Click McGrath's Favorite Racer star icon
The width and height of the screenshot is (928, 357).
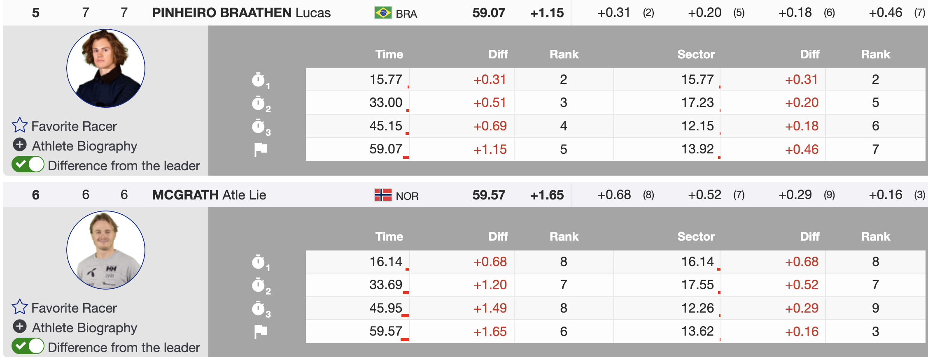click(x=19, y=307)
